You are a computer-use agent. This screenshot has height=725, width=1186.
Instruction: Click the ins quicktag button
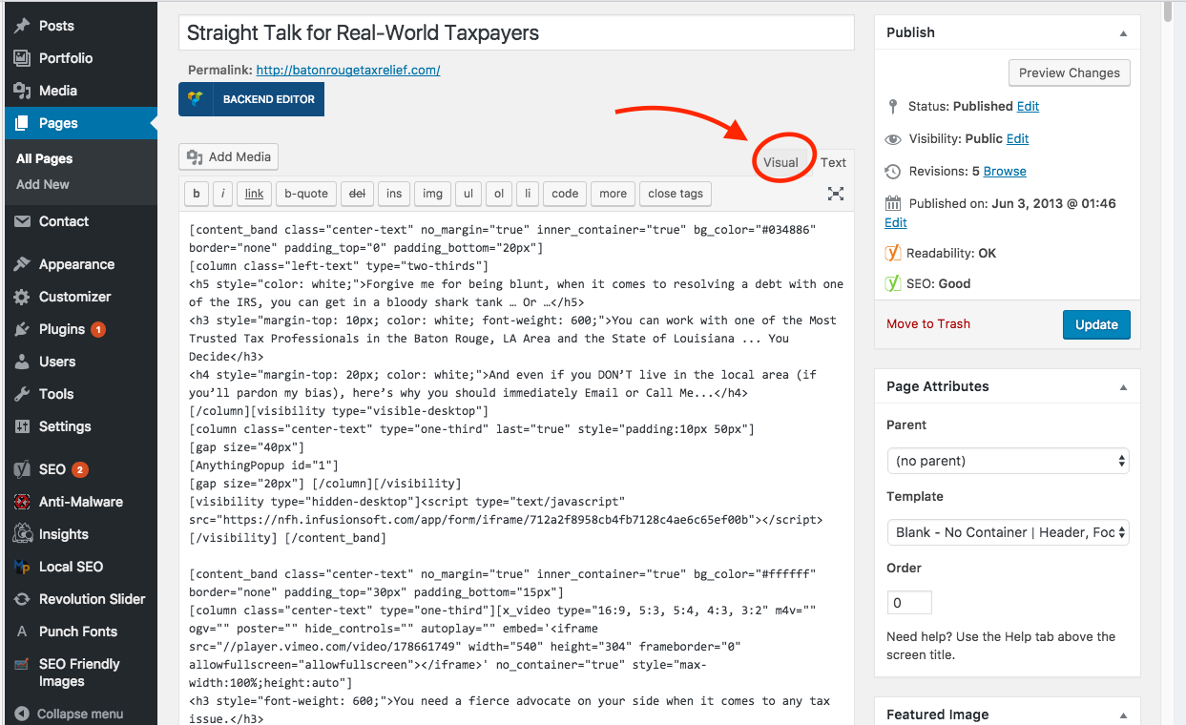[394, 194]
